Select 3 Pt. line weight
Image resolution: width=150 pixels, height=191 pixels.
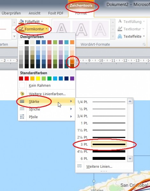tap(101, 144)
